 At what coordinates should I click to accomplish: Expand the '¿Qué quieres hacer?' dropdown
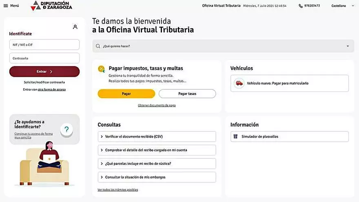pyautogui.click(x=348, y=46)
